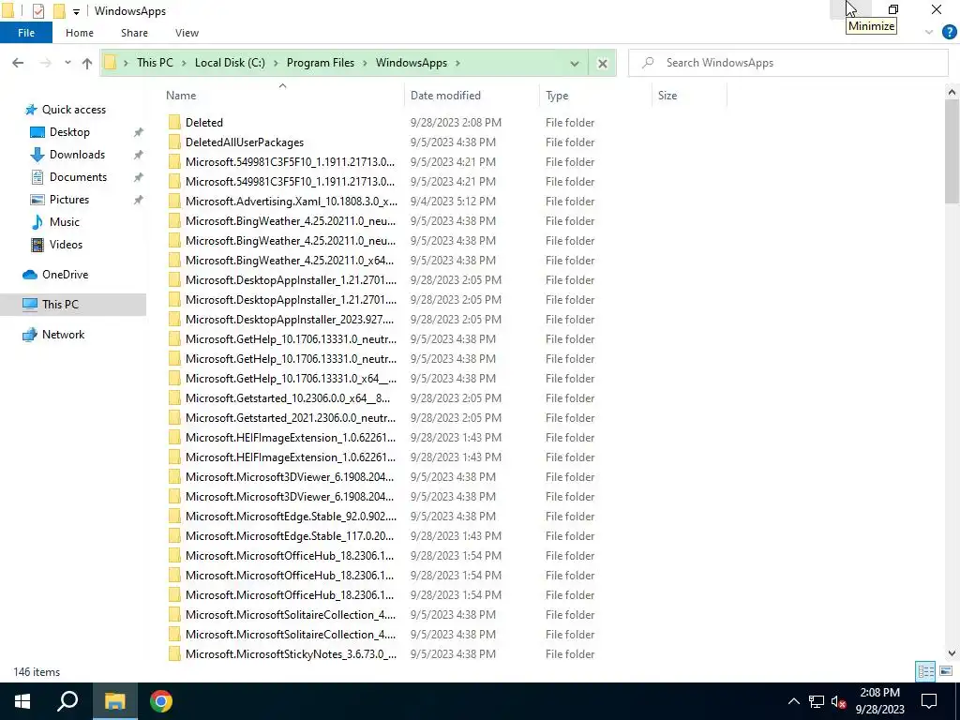Expand the ribbon with the chevron

(x=929, y=33)
